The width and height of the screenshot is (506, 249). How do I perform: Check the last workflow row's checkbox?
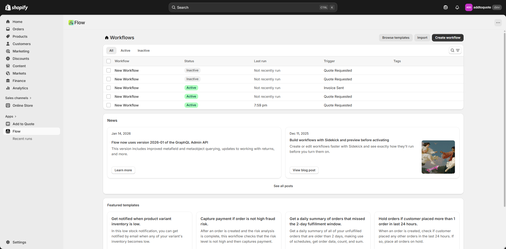(x=109, y=105)
